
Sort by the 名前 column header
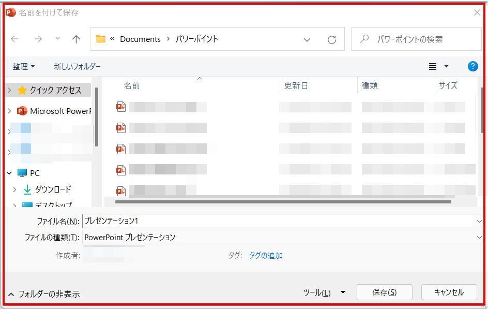[x=132, y=85]
